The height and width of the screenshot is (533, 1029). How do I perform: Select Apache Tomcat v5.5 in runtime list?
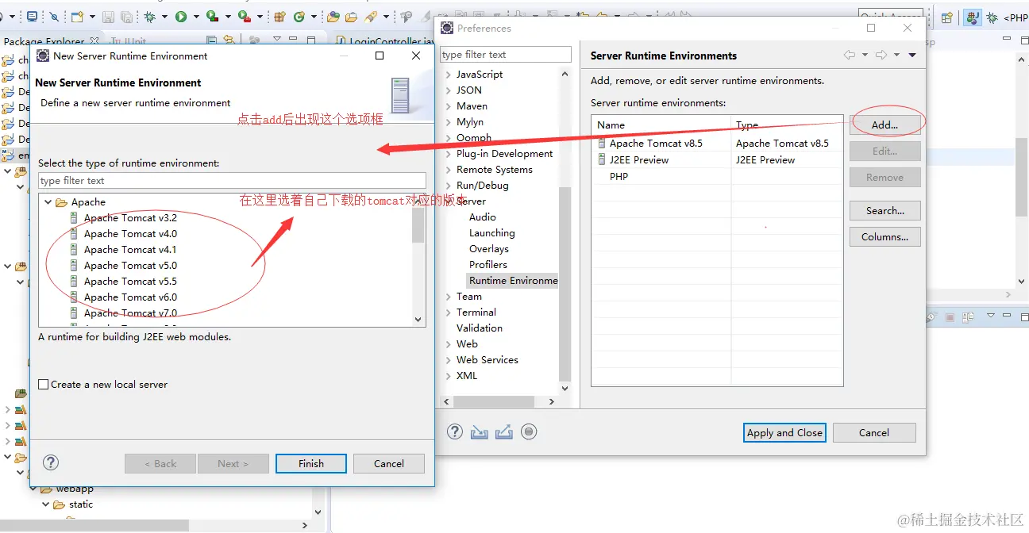pyautogui.click(x=130, y=282)
